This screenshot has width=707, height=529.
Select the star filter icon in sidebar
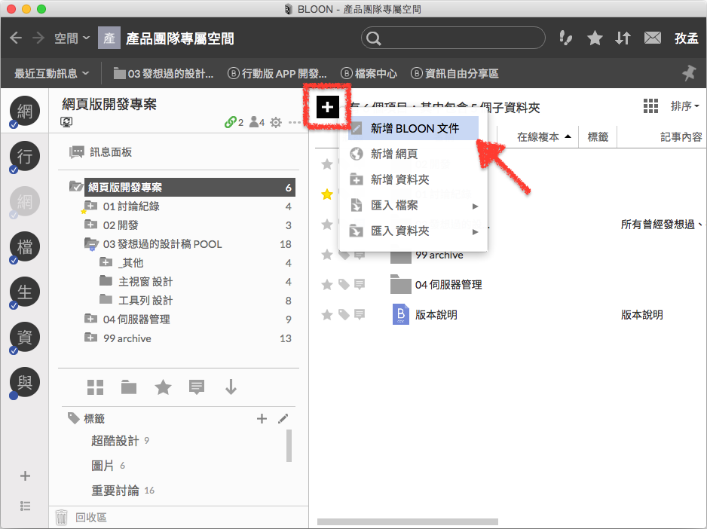pos(163,387)
